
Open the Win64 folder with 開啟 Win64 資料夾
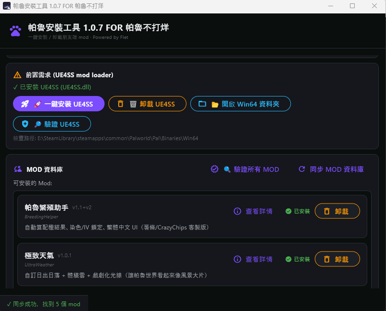pos(240,104)
